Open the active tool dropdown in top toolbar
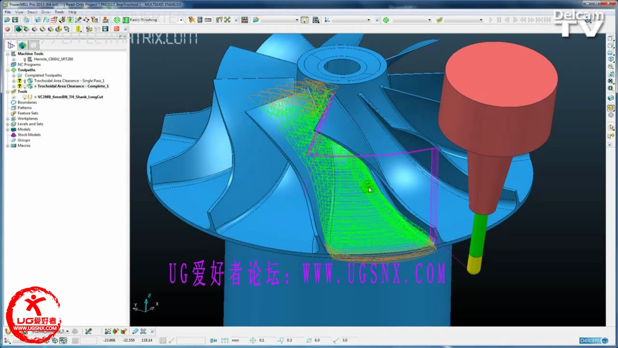618x348 pixels. 481,20
